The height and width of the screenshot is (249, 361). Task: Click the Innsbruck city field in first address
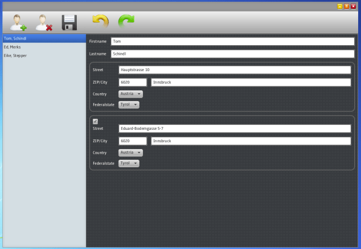point(251,82)
